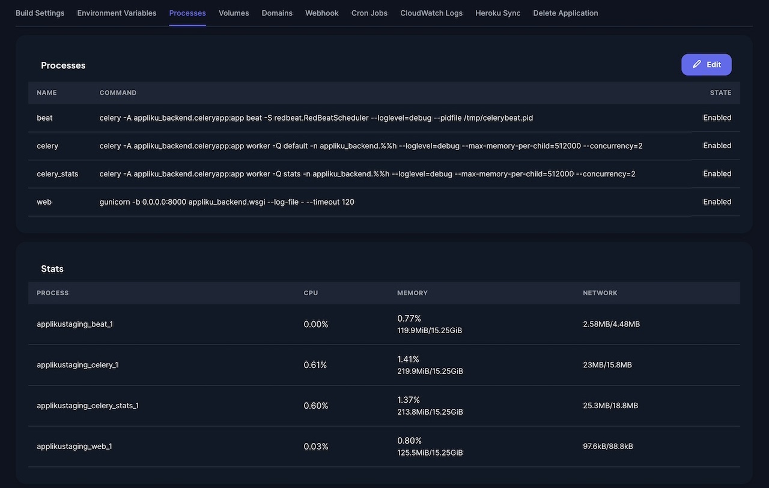The image size is (769, 488).
Task: Click the Edit processes button
Action: (707, 65)
